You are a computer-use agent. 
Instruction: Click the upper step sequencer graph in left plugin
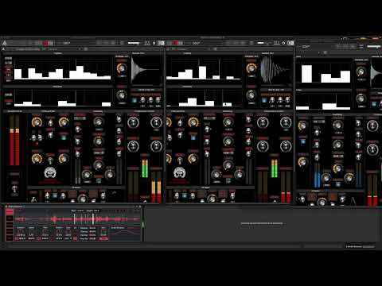pyautogui.click(x=62, y=69)
